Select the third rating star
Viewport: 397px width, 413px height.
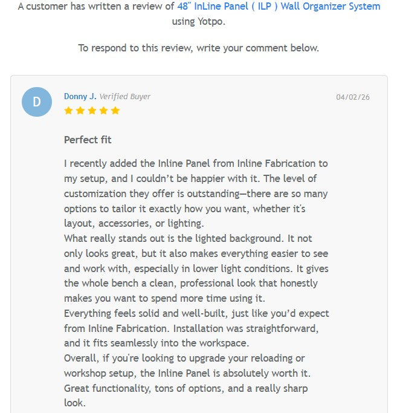pyautogui.click(x=92, y=111)
